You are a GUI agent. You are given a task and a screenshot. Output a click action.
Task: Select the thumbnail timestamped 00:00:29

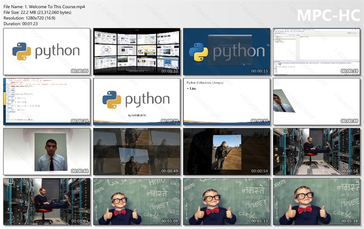point(137,102)
